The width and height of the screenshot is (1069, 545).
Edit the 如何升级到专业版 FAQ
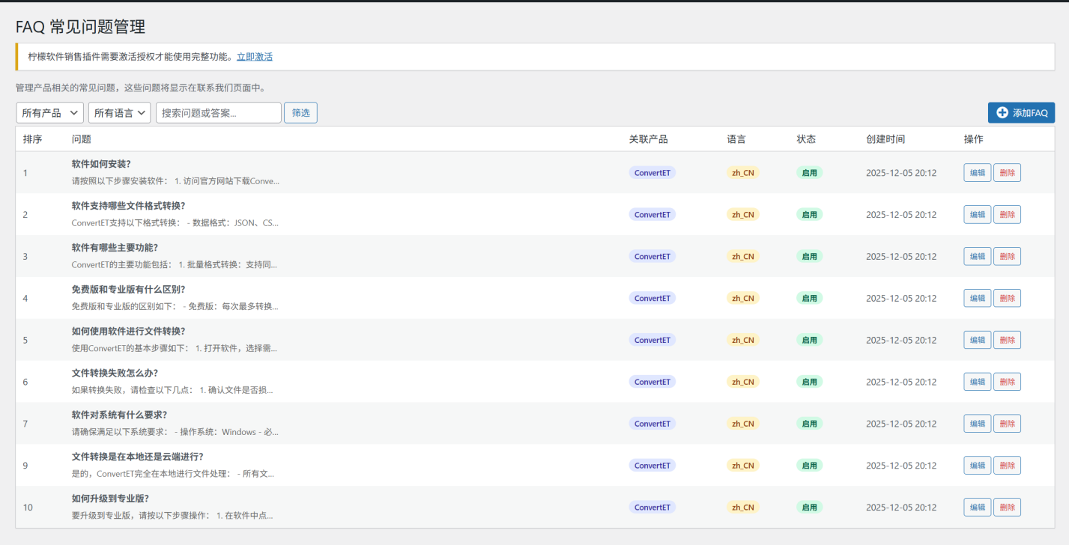[x=977, y=508]
